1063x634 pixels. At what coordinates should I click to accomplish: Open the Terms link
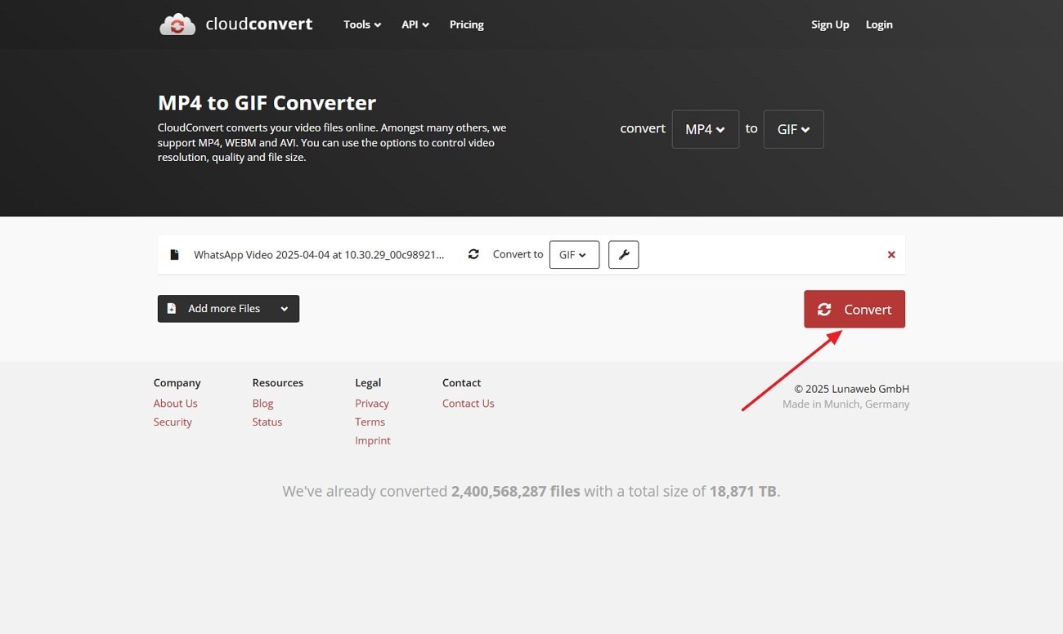pos(370,422)
